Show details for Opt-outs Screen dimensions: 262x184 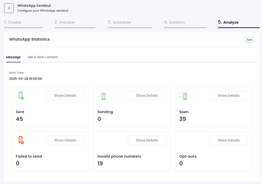[x=229, y=140]
